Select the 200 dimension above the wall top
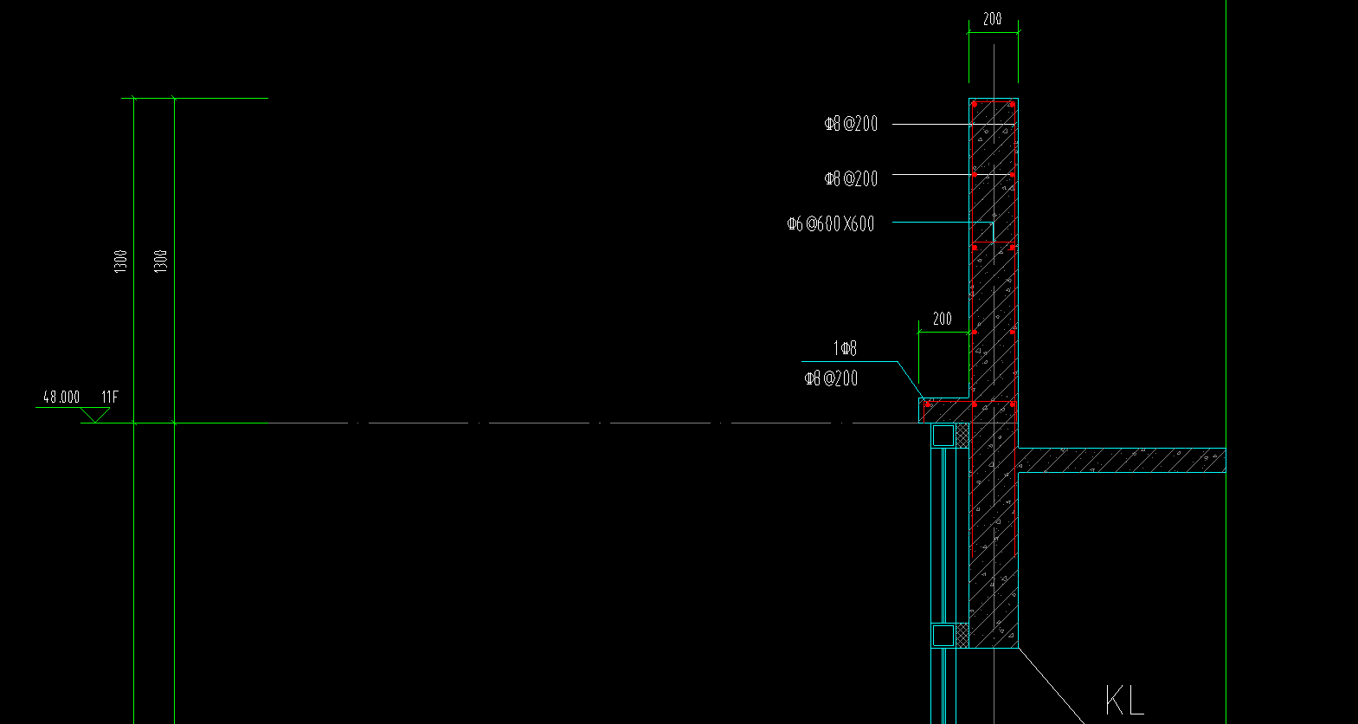 pyautogui.click(x=993, y=18)
